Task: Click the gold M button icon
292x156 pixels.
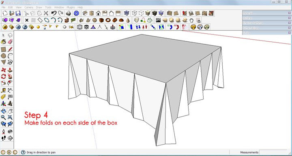Action: pos(5,27)
